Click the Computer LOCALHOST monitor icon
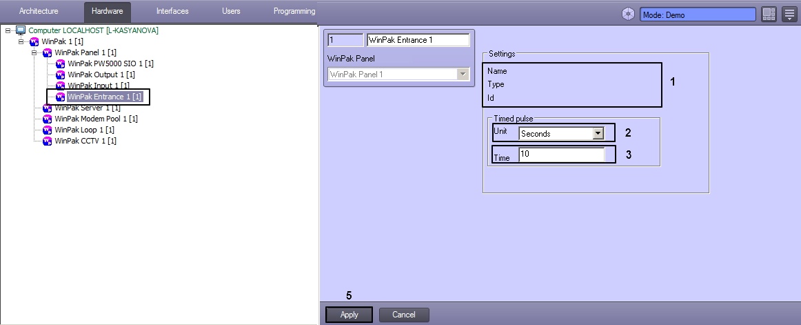This screenshot has width=801, height=325. click(21, 30)
